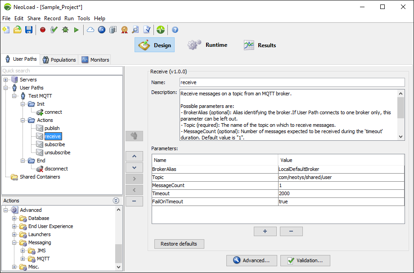Click the green heartbeat monitor icon
The image size is (414, 273).
[x=161, y=30]
